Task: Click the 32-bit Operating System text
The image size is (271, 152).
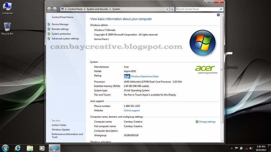Action: 136,91
